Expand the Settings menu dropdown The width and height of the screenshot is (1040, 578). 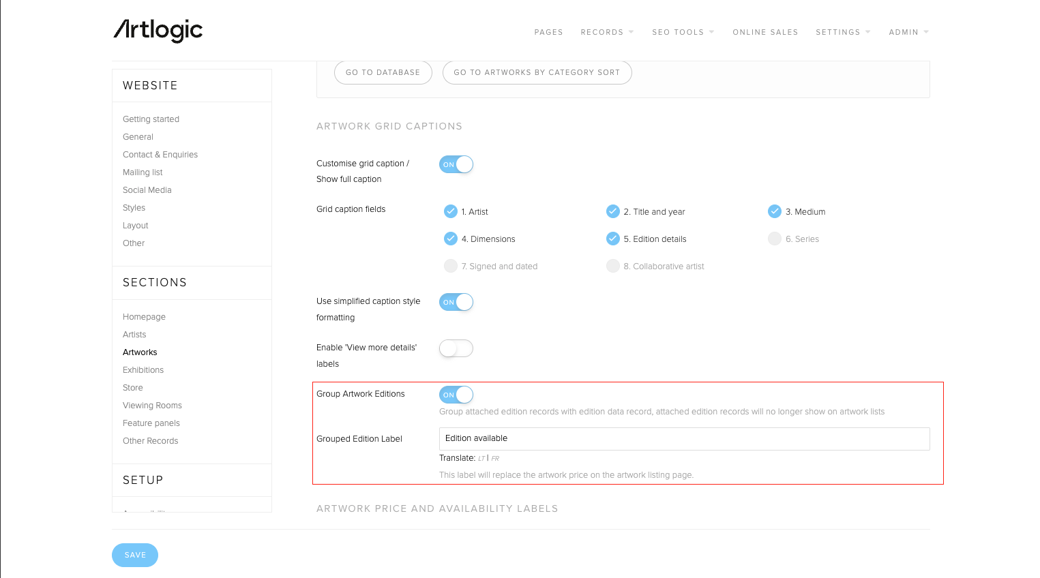[843, 32]
